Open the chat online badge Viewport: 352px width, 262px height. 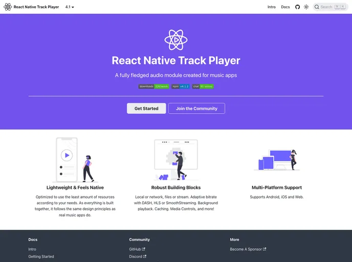click(203, 86)
